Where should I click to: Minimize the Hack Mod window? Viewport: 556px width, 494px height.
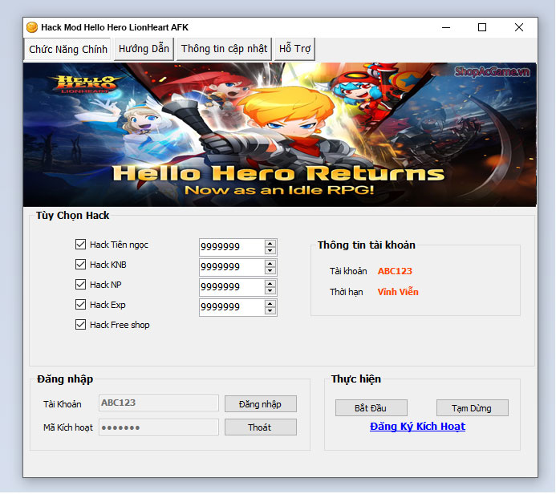[446, 27]
